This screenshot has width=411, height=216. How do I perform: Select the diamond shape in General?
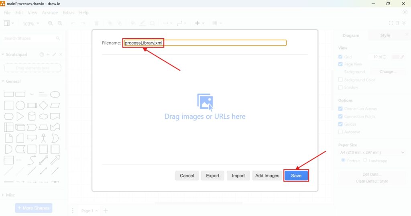(x=43, y=106)
